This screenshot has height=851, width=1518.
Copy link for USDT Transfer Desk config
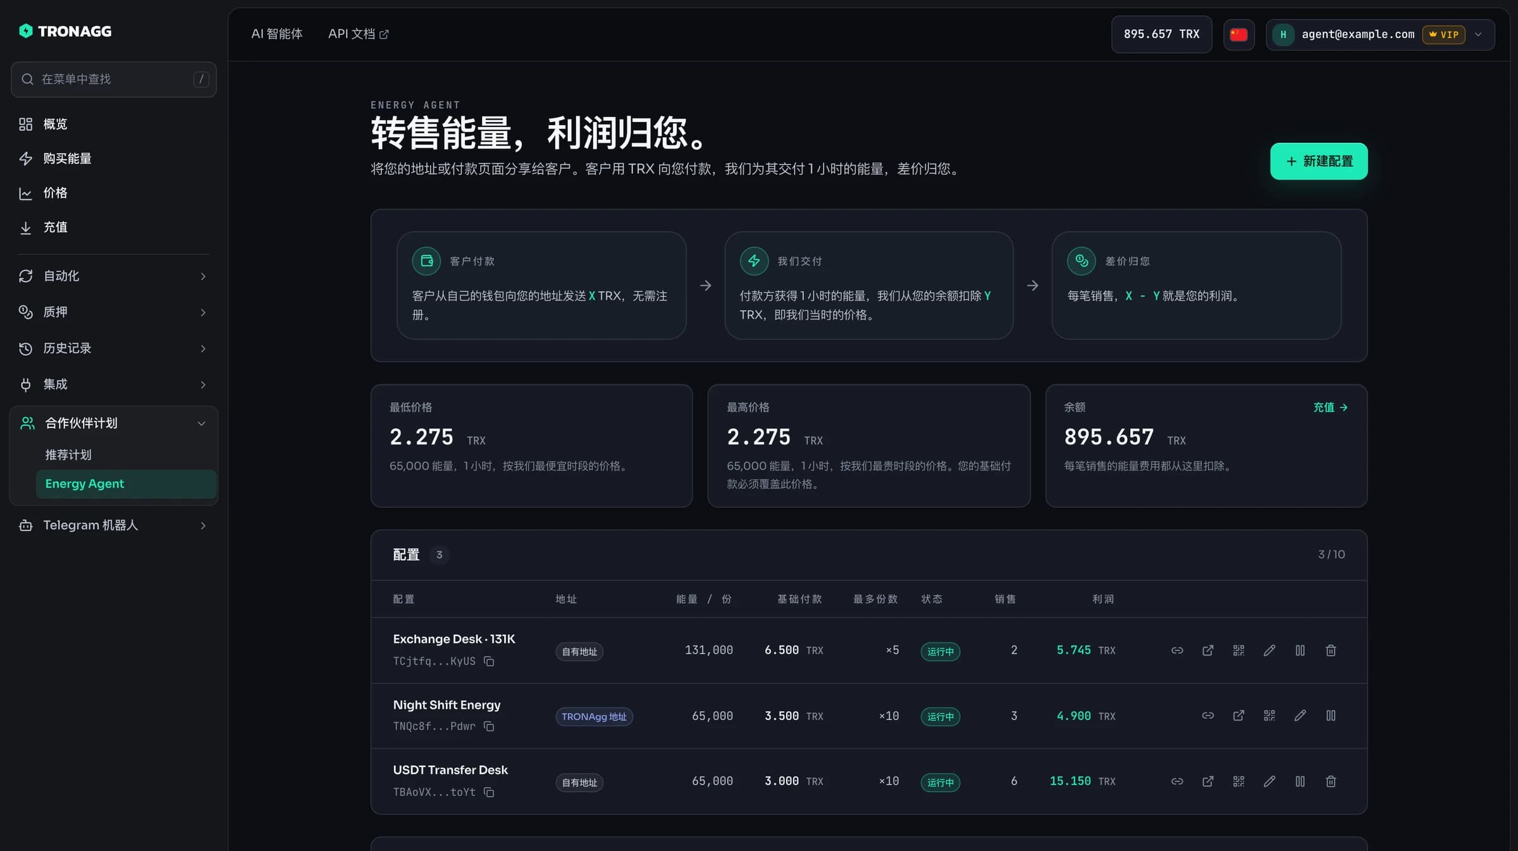coord(1176,781)
